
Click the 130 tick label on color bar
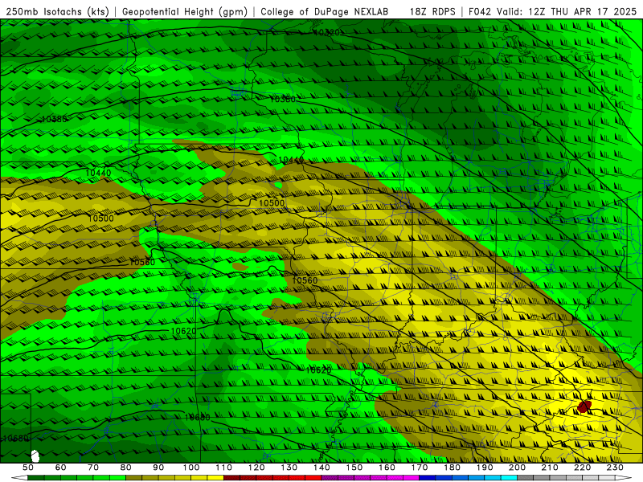289,468
